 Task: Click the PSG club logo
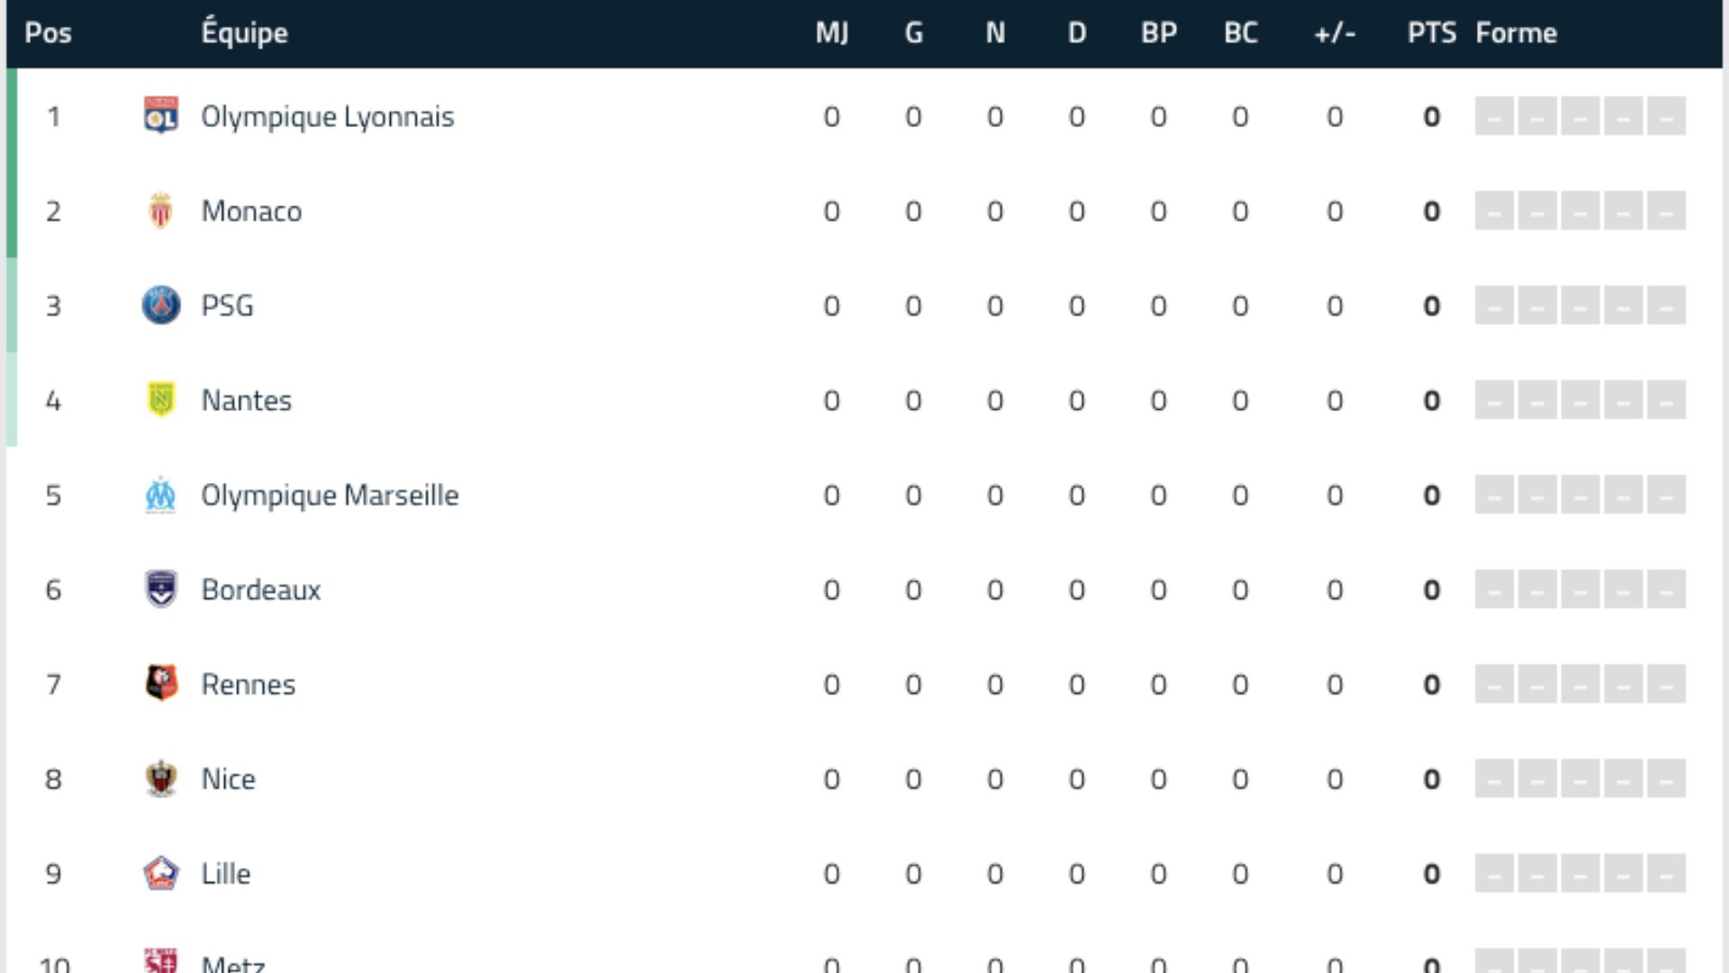(x=161, y=305)
